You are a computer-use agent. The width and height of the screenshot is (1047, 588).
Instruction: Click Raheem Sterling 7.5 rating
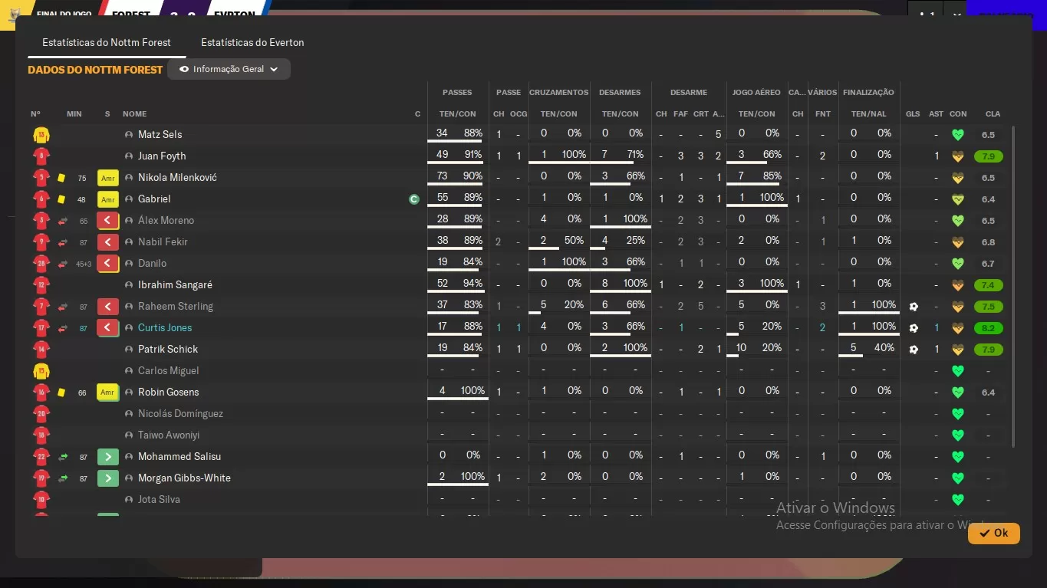point(988,307)
